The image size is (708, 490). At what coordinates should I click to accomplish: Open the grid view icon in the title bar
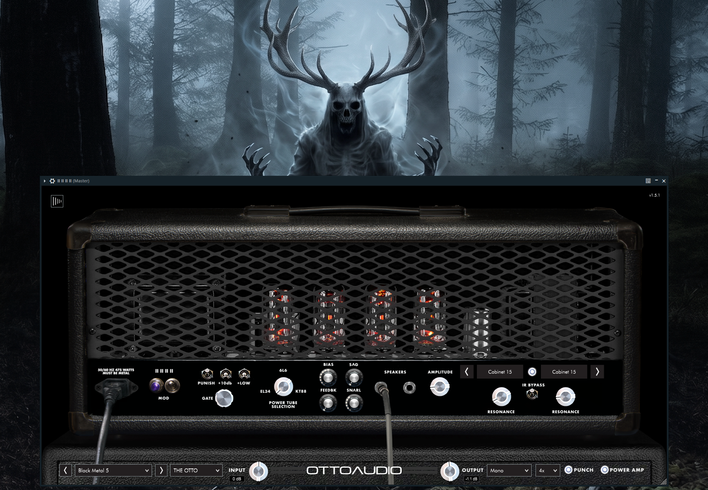pyautogui.click(x=648, y=181)
